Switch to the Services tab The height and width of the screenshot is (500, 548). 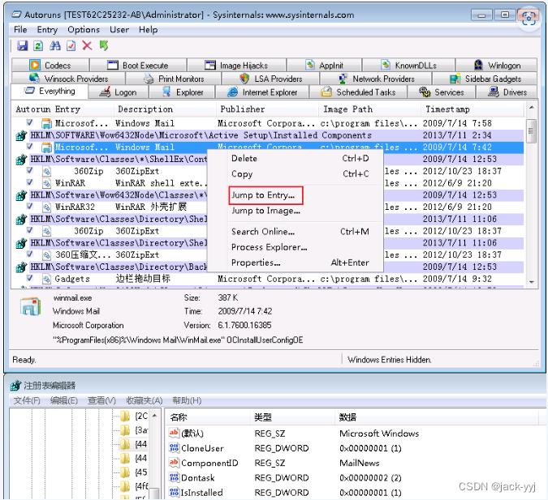tap(442, 92)
